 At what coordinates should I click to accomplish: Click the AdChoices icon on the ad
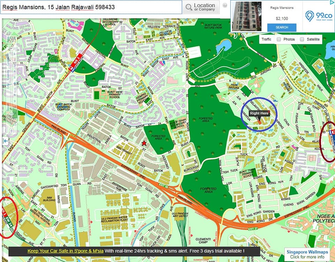(x=332, y=3)
